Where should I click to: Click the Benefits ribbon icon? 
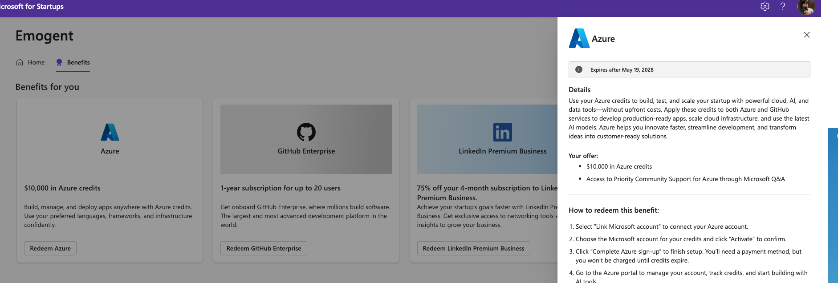[x=59, y=62]
